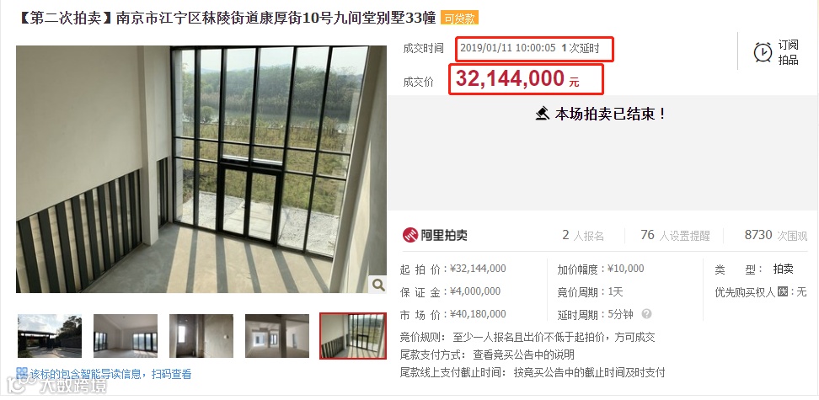The width and height of the screenshot is (819, 400).
Task: Click the Ali Auction logo icon
Action: pos(410,235)
